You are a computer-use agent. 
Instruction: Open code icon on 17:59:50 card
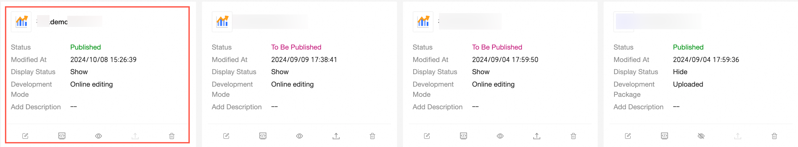pos(463,136)
